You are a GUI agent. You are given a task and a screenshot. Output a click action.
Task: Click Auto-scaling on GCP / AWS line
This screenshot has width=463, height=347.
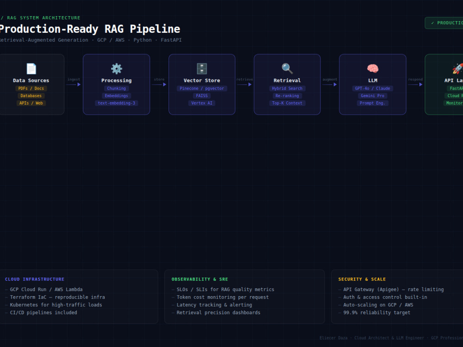378,305
